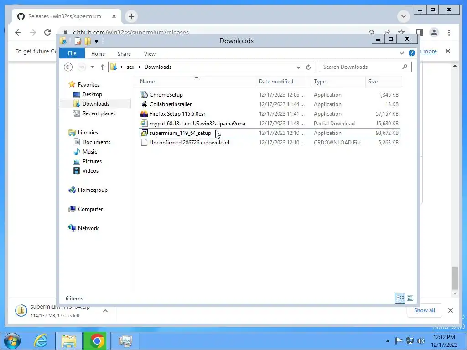
Task: Toggle Chrome side panel icon
Action: pos(420,32)
